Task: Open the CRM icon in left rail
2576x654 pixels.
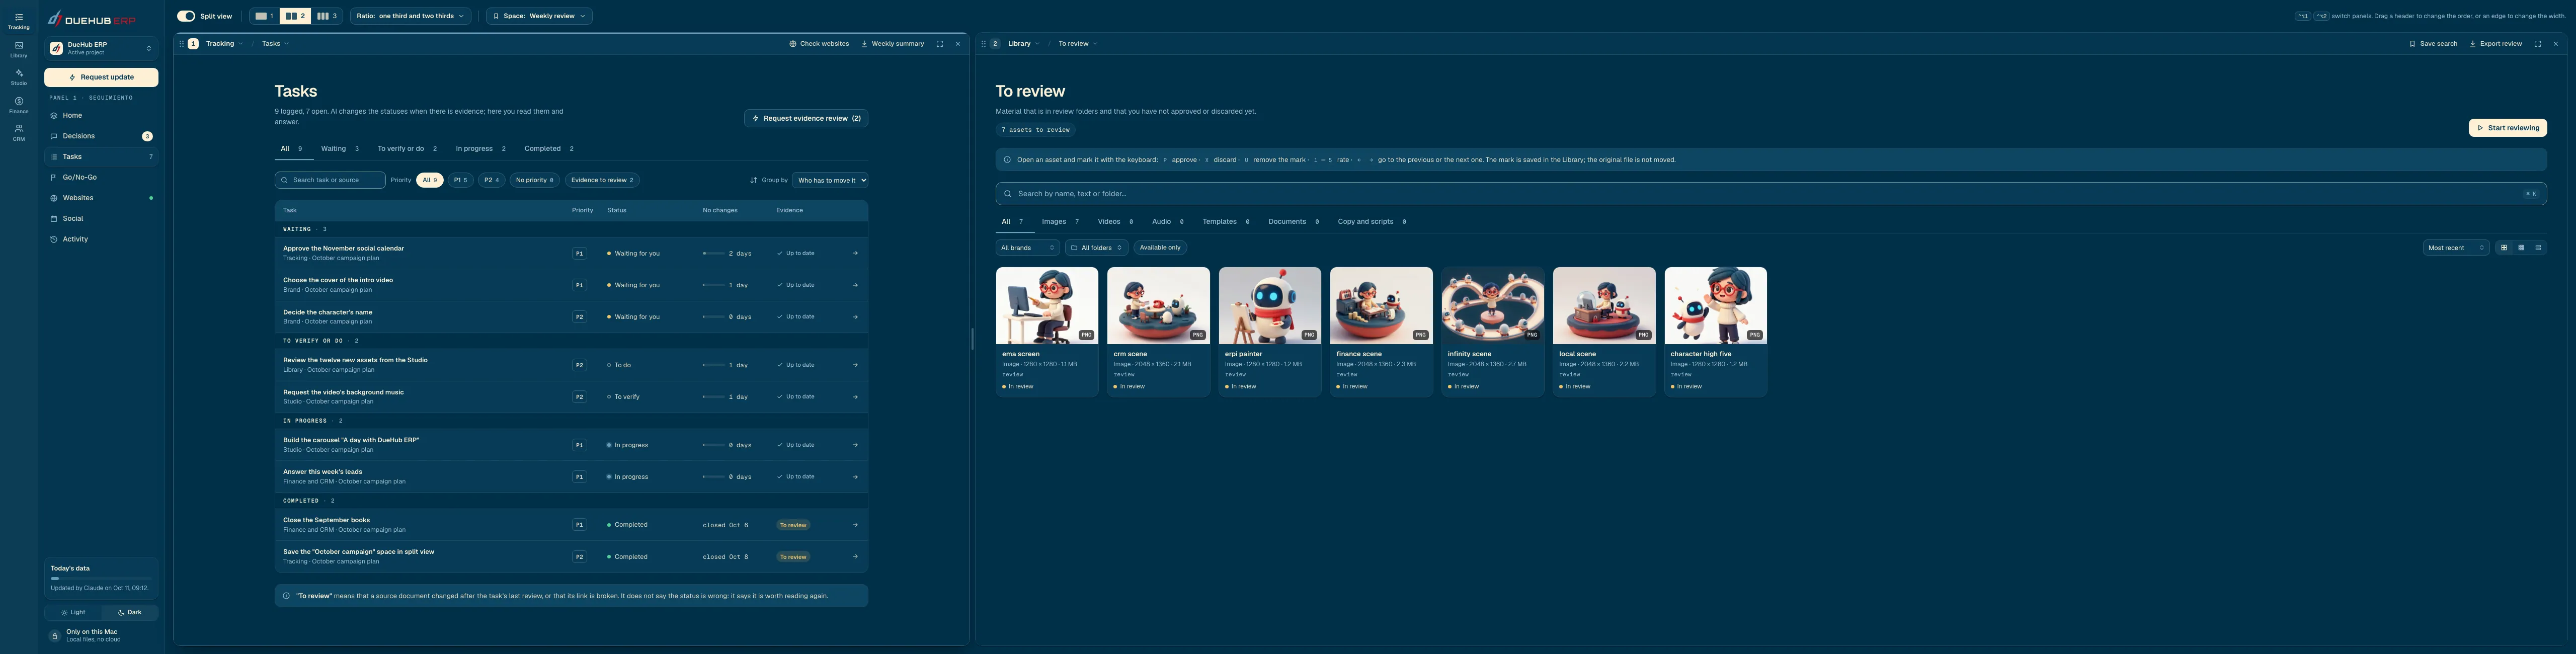Action: (x=18, y=132)
